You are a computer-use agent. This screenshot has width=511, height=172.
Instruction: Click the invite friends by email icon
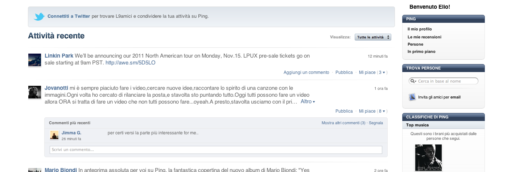412,97
